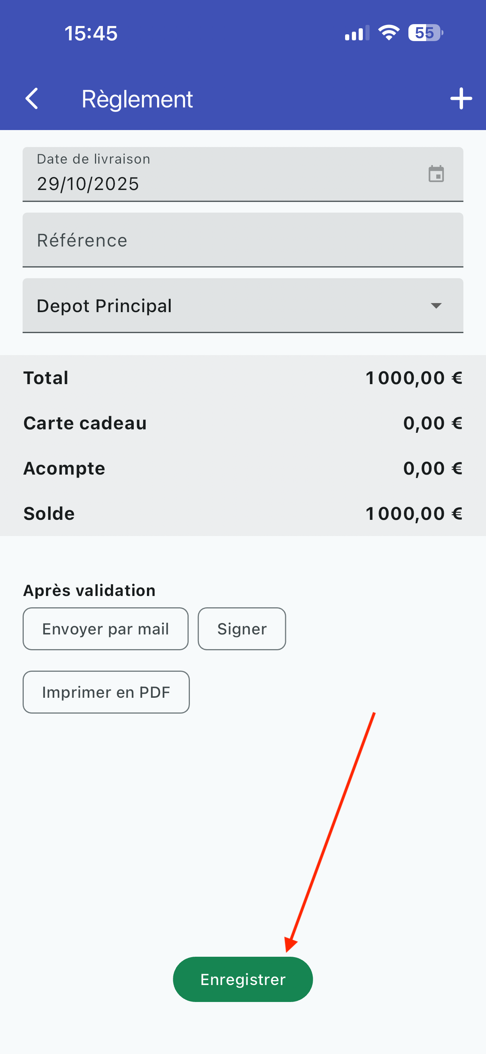486x1054 pixels.
Task: Focus the Référence input field
Action: [x=243, y=240]
